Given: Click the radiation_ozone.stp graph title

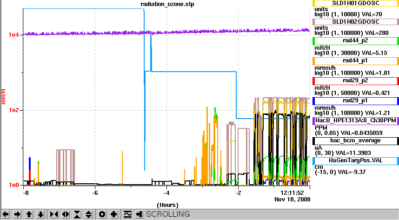Looking at the screenshot, I should [167, 4].
